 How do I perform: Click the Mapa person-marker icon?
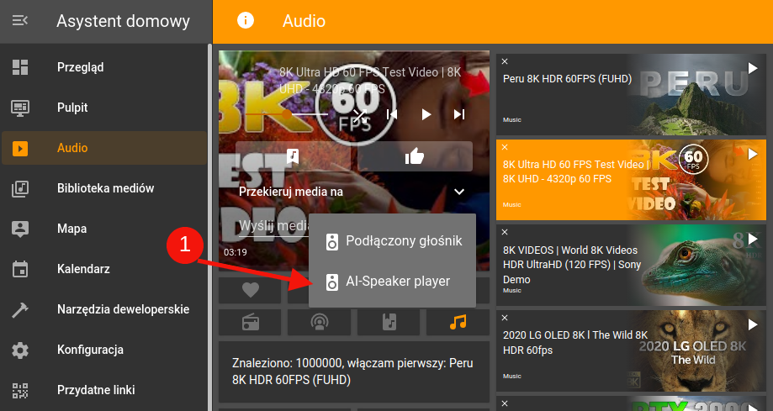click(20, 229)
